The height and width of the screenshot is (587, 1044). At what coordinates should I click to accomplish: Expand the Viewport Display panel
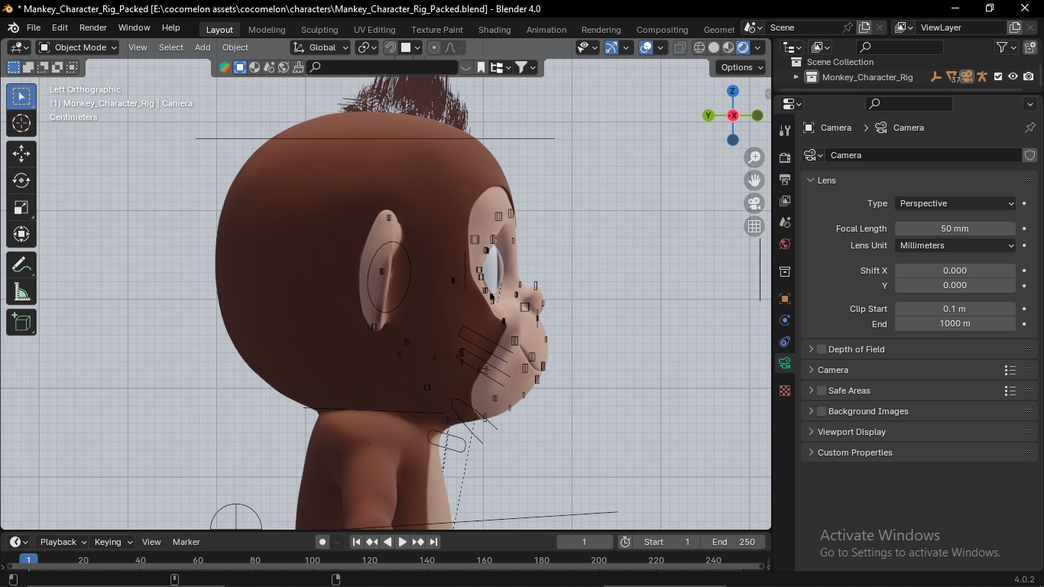tap(851, 432)
